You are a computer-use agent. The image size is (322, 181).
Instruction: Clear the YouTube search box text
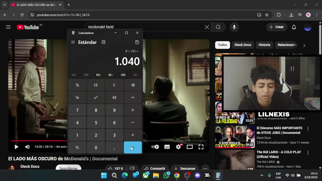(x=207, y=27)
